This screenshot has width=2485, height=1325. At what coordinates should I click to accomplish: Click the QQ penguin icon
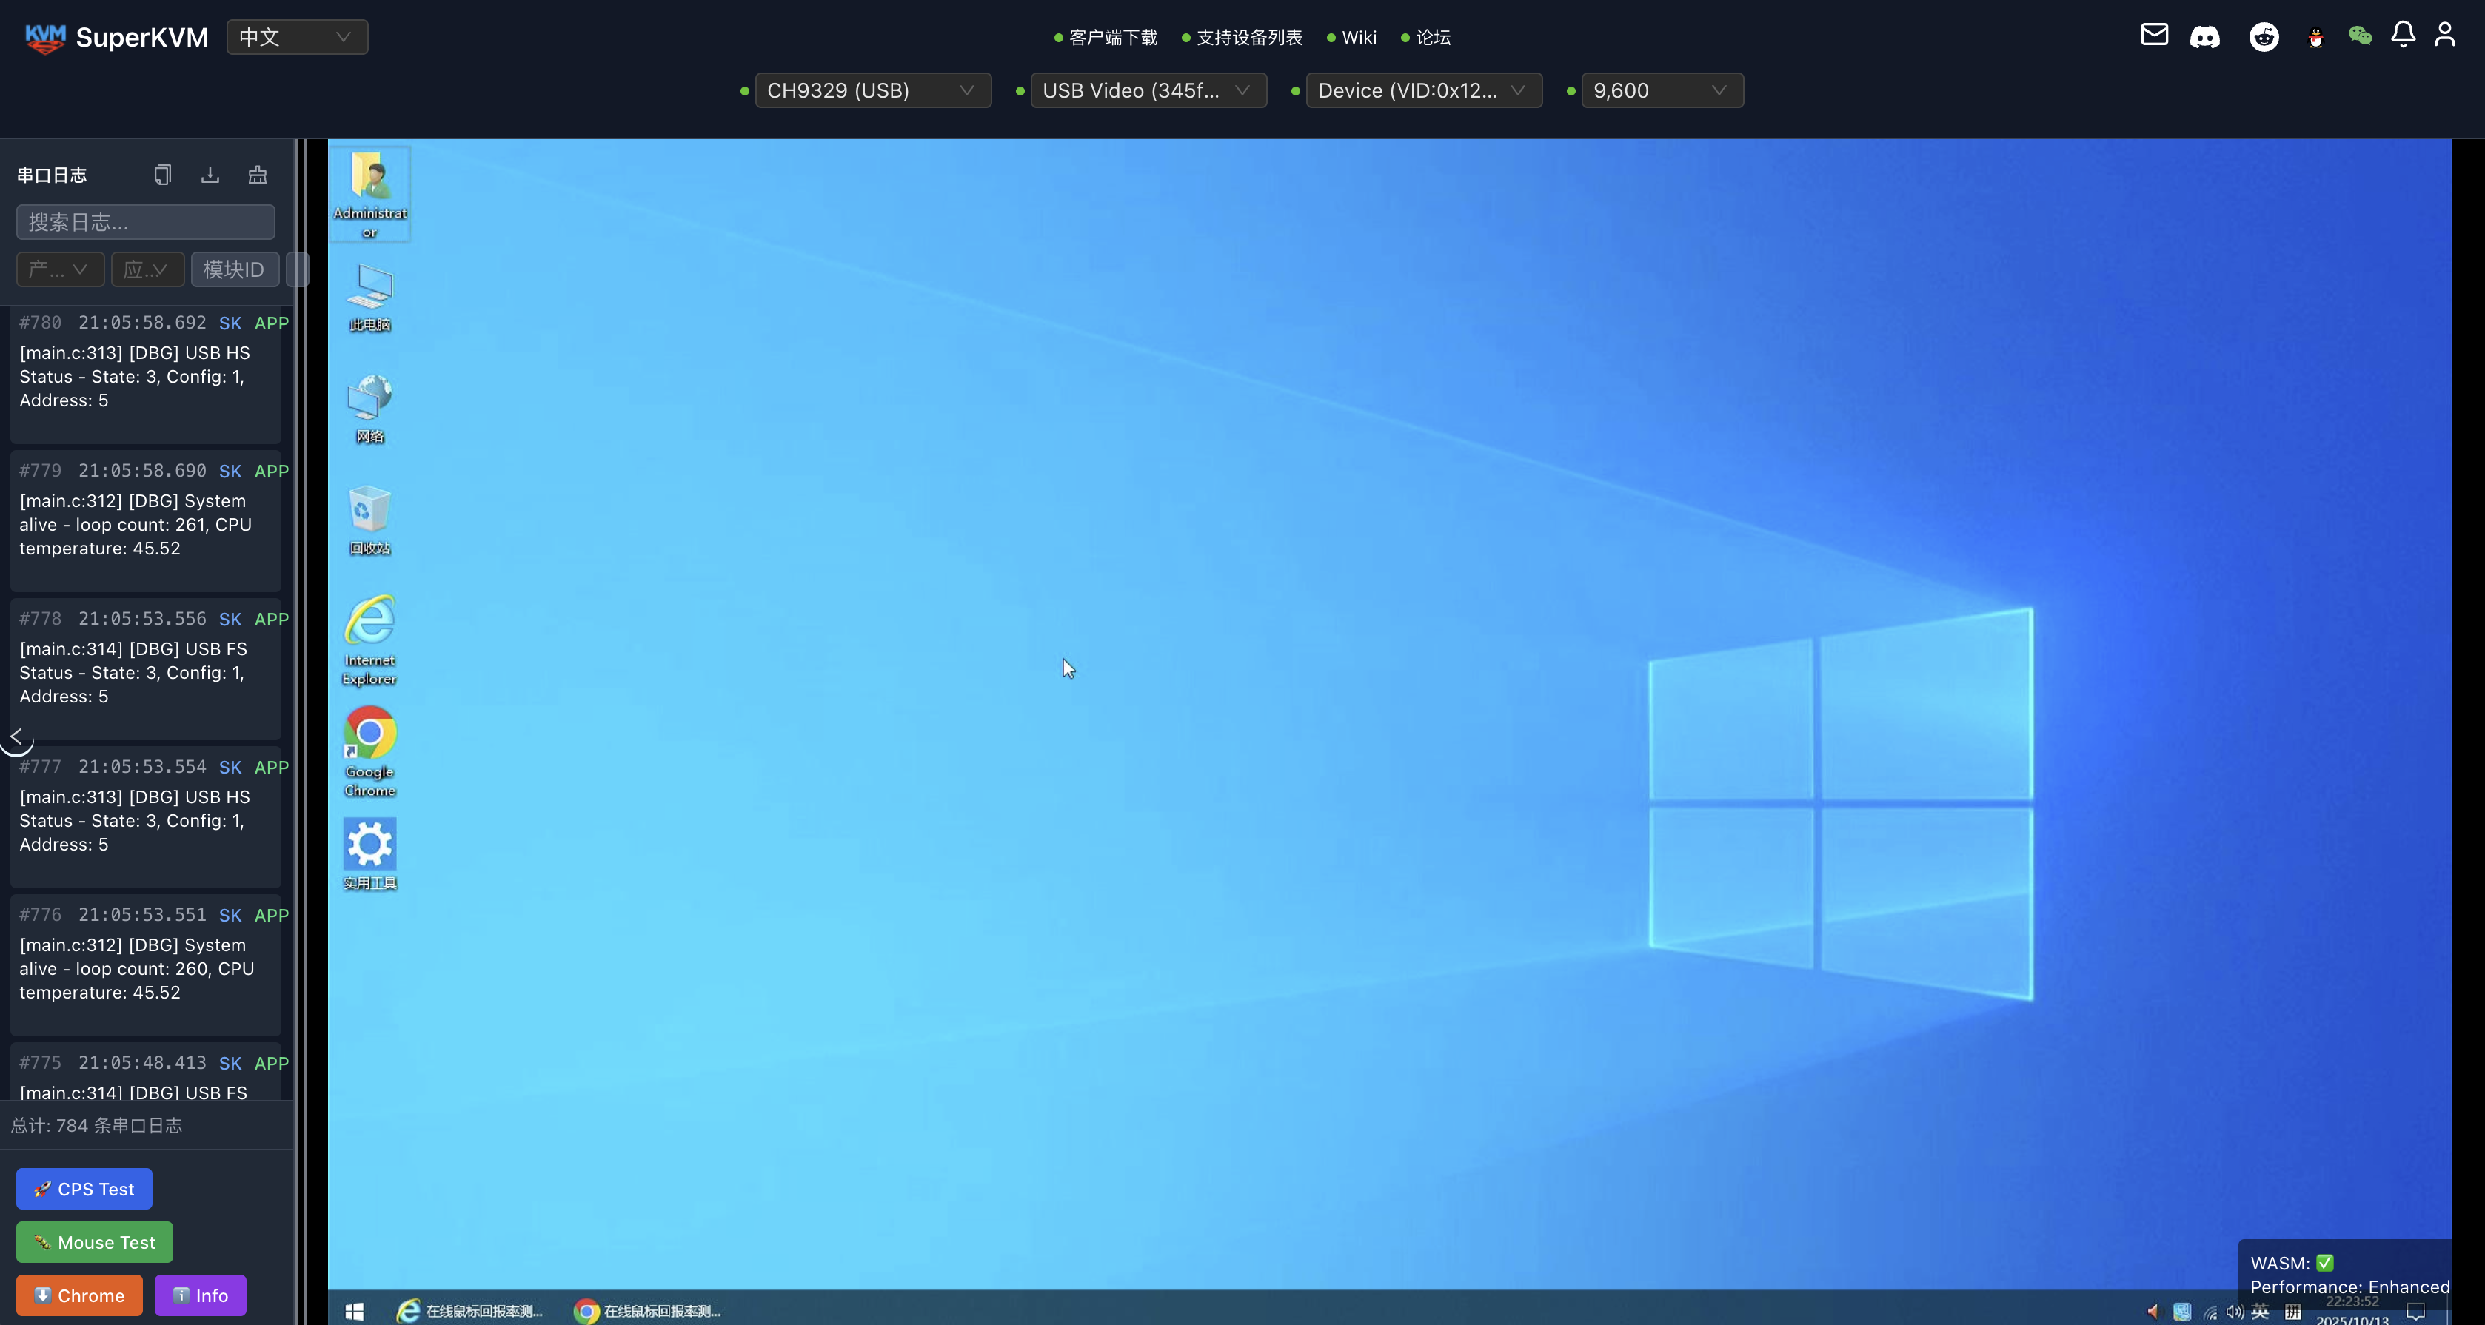coord(2315,38)
